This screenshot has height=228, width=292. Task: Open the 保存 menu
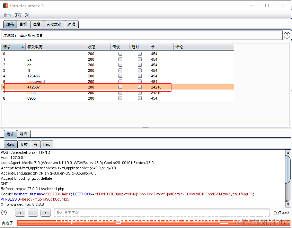[18, 15]
